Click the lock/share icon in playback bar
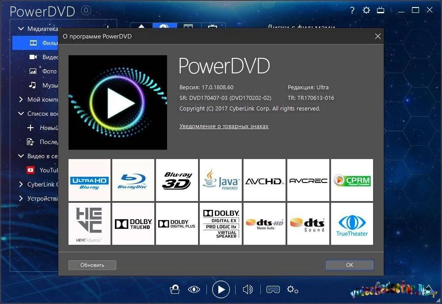This screenshot has height=304, width=442. (x=175, y=289)
